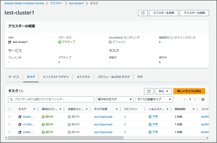The height and width of the screenshot is (143, 217).
Task: Click 2 秒前 start time cell
Action: point(178,117)
